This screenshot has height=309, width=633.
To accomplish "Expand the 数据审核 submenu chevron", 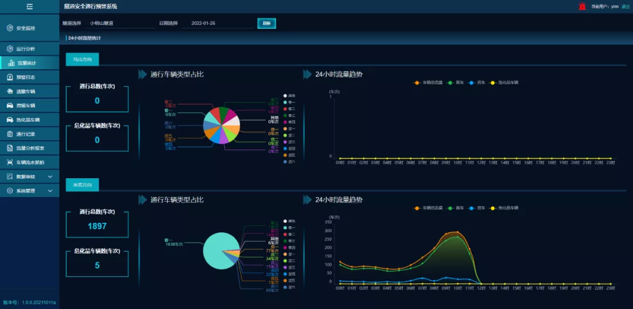I will (50, 176).
